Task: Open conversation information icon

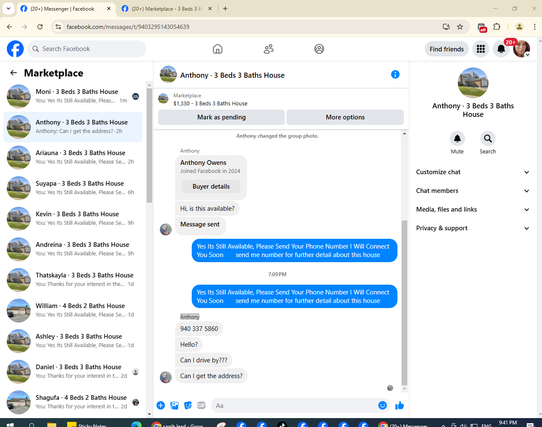Action: coord(395,74)
